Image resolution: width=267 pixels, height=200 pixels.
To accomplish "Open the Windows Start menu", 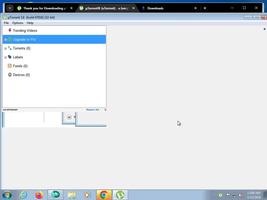I will (7, 195).
